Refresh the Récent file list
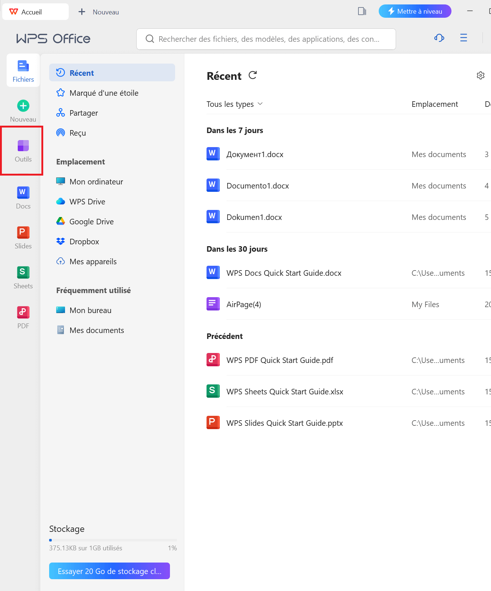 (x=253, y=75)
